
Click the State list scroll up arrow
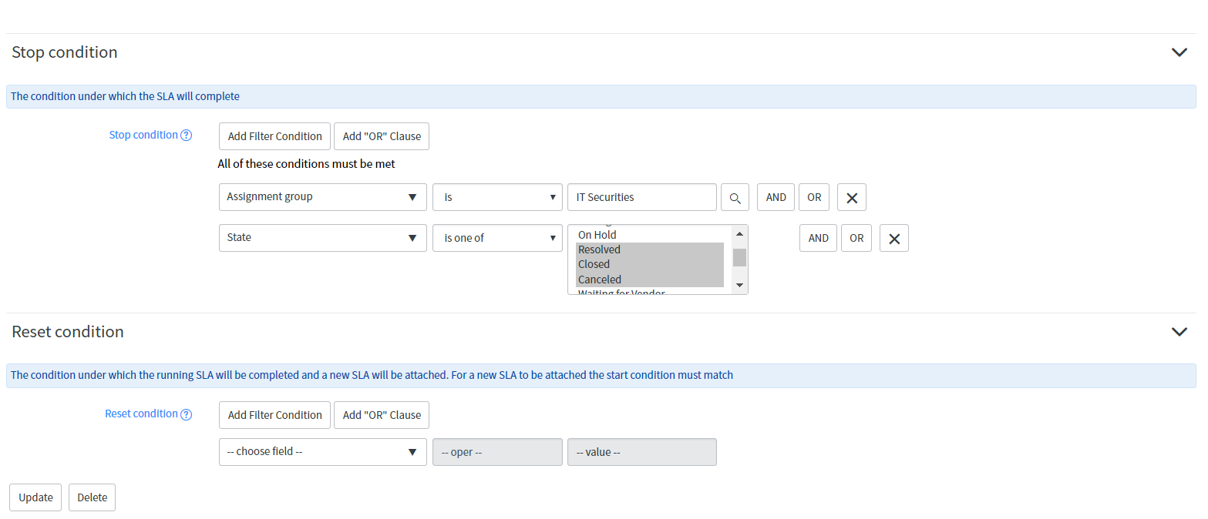(x=739, y=233)
